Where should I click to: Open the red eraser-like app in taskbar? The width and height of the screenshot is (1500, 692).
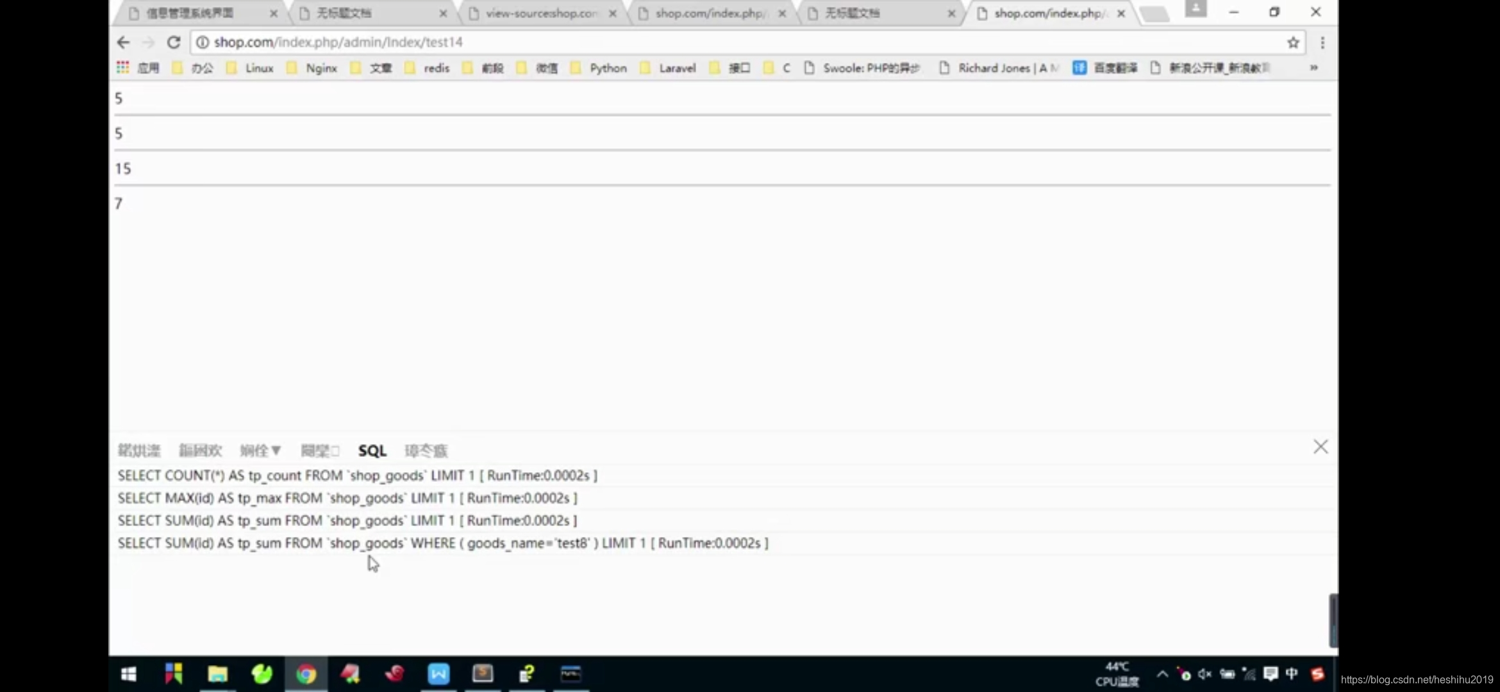pyautogui.click(x=350, y=674)
